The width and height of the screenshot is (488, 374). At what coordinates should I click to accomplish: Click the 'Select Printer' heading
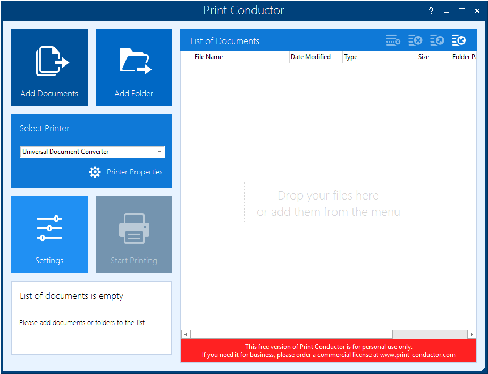(45, 128)
